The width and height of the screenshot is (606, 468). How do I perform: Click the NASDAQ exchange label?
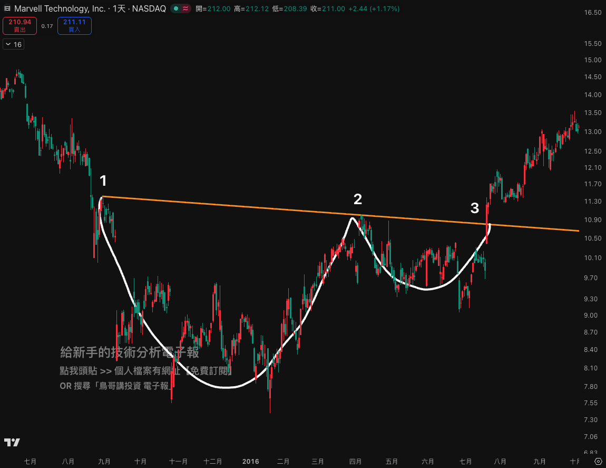coord(149,8)
